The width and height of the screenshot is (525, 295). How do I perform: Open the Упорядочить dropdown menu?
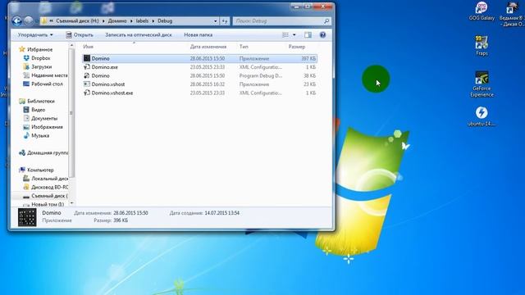[35, 34]
